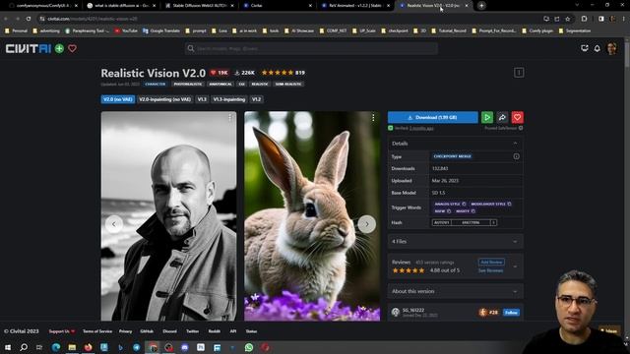Show previous image with left carousel arrow
Screen dimensions: 630x354
[x=114, y=224]
